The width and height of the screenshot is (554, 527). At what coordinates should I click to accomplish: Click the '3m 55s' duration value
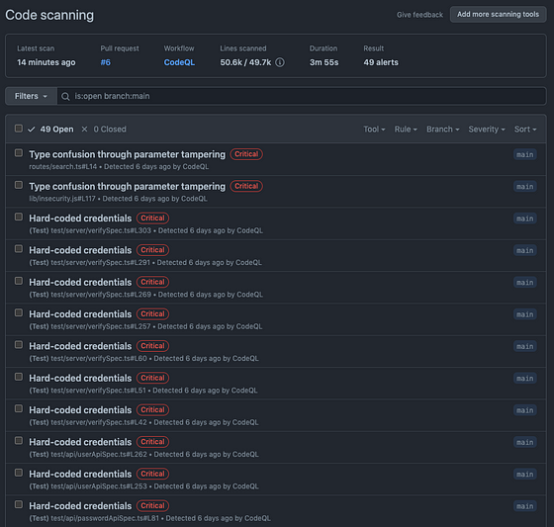coord(324,62)
